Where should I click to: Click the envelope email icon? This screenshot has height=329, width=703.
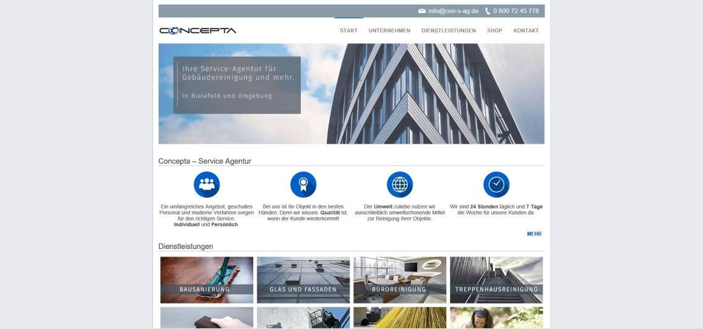421,11
